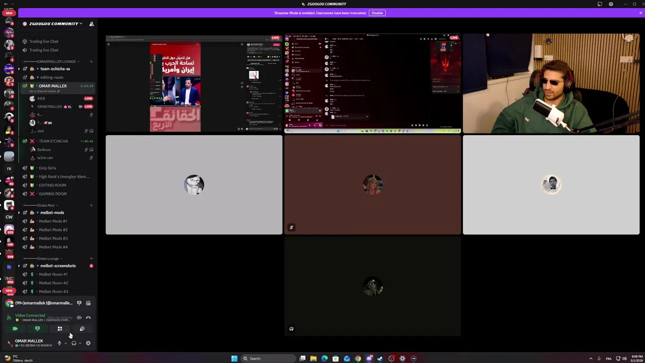Screen dimensions: 645x363
Task: Stop streaming icon beside Chrome stream
Action: point(79,303)
